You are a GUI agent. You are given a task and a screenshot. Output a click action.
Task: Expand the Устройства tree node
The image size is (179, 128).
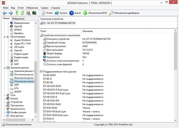point(5,102)
